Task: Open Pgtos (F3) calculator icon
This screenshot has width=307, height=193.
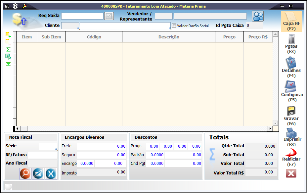Action: [x=291, y=39]
